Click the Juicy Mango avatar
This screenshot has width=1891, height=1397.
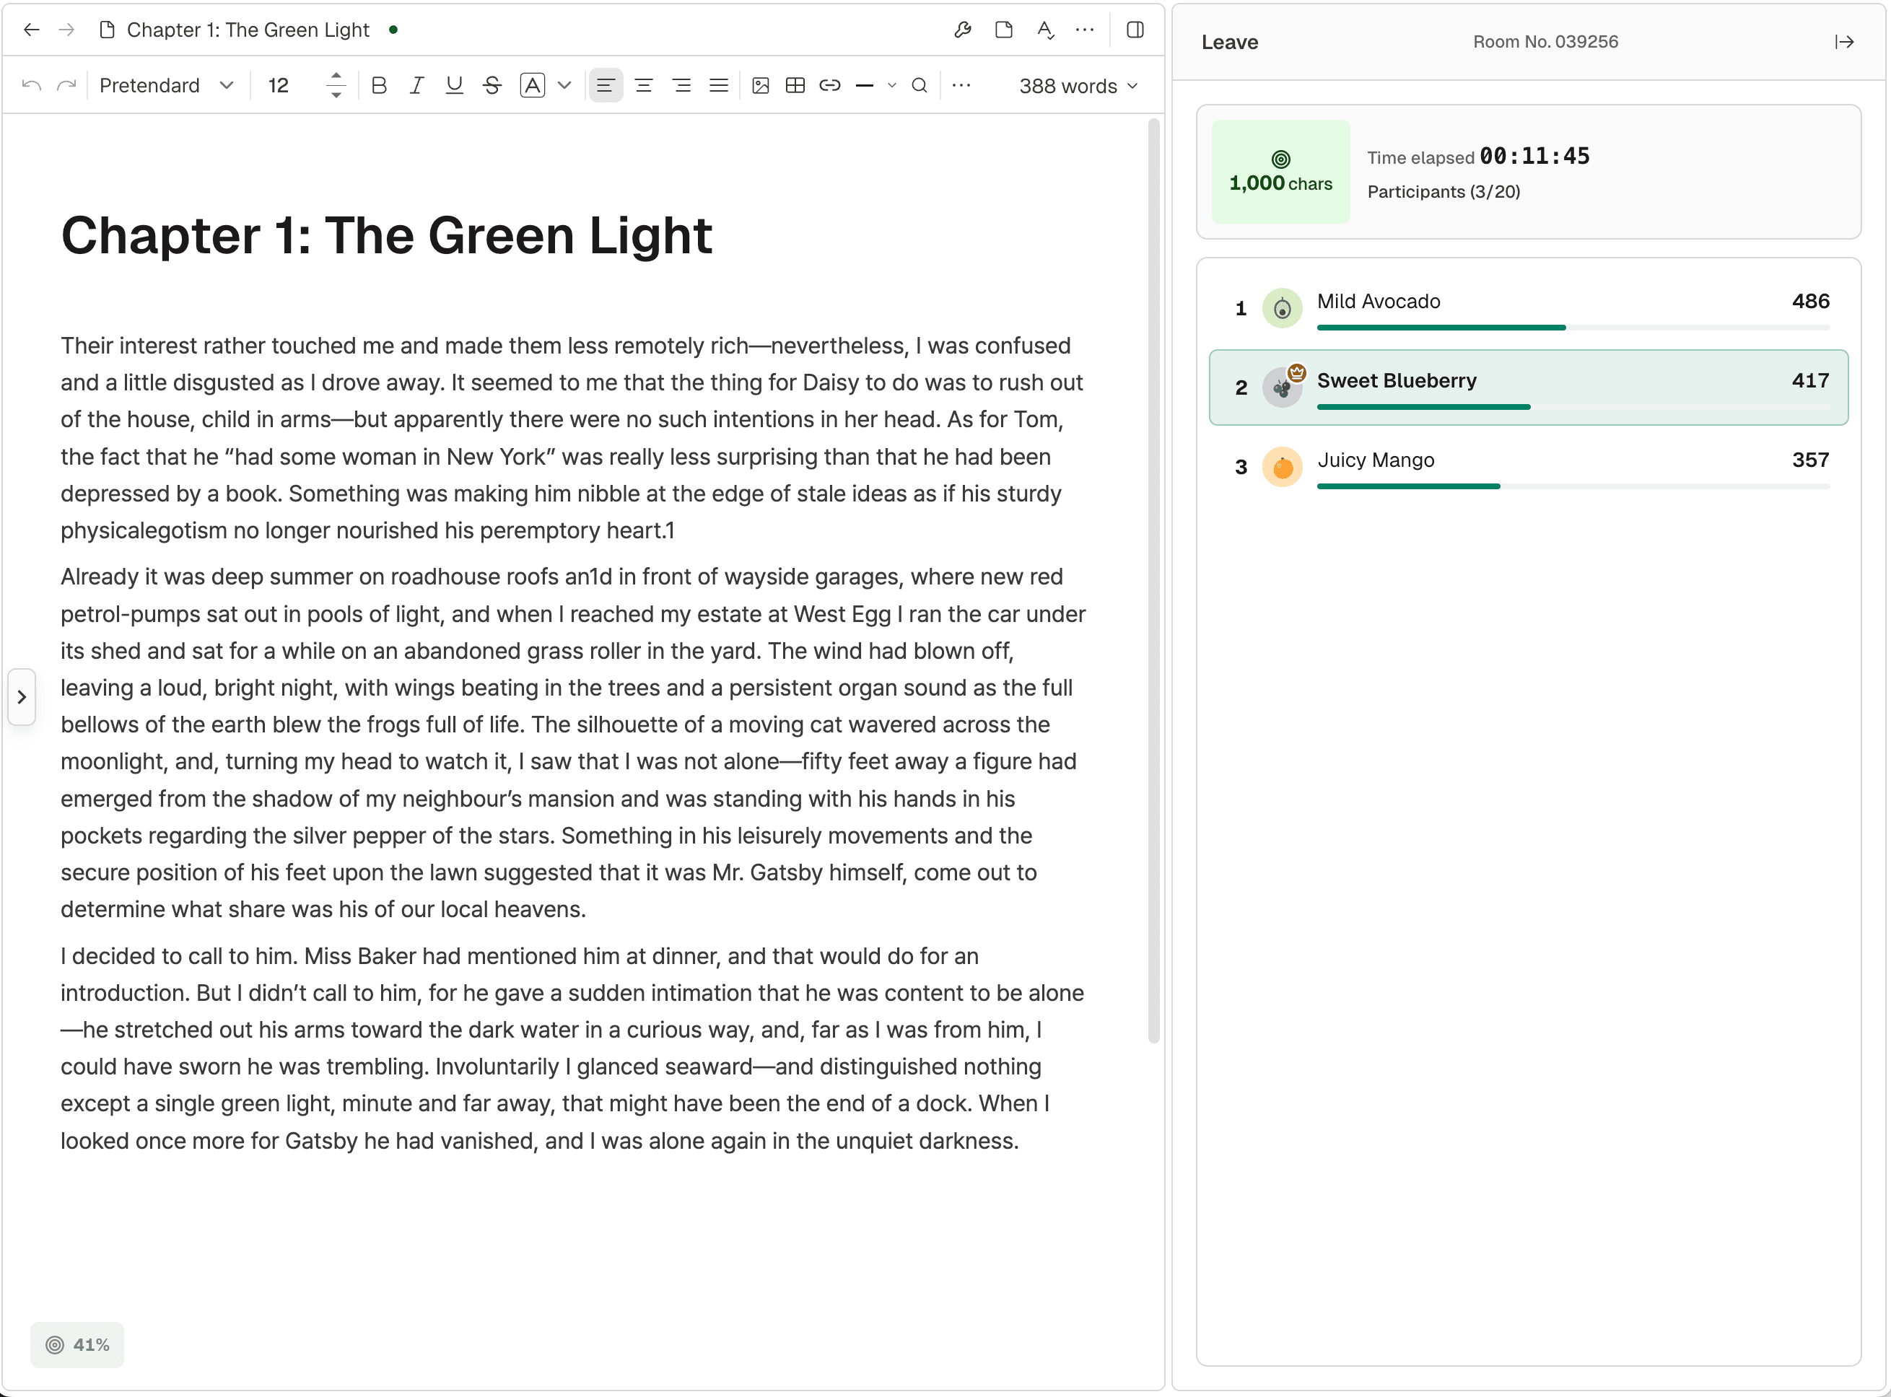pos(1282,467)
